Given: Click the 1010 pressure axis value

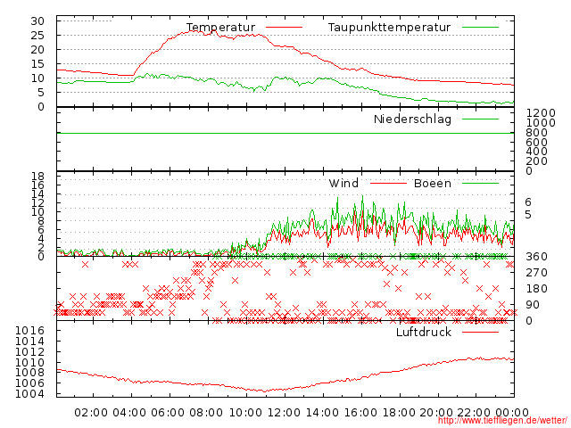Looking at the screenshot, I should pyautogui.click(x=29, y=363).
